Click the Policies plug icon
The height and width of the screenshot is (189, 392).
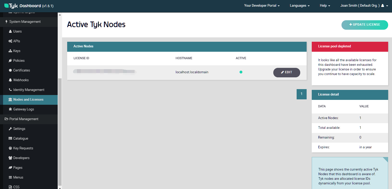[10, 61]
